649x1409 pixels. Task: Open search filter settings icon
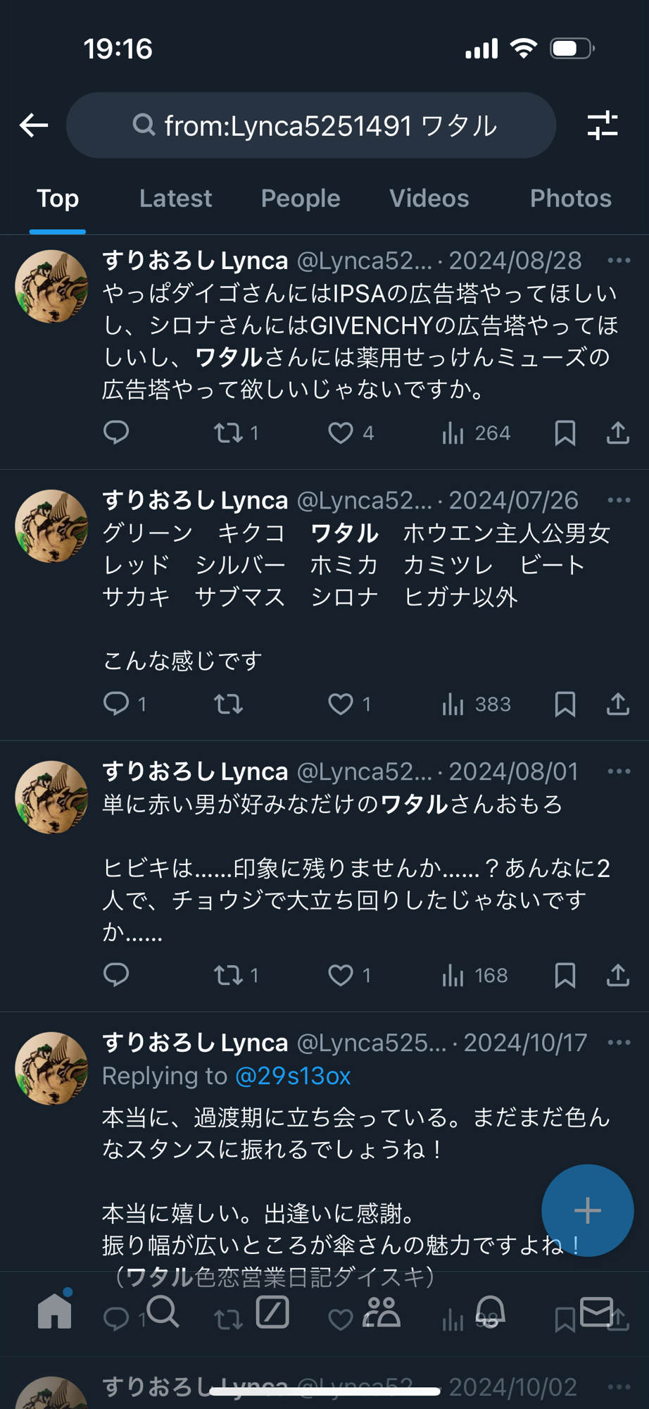click(603, 125)
